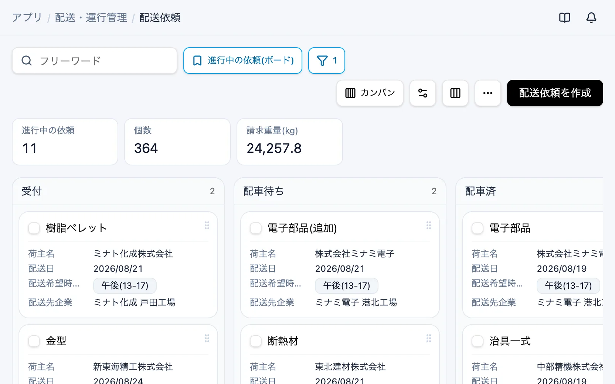Focus the フリーワード search field
Screen dimensions: 615x384
tap(95, 61)
